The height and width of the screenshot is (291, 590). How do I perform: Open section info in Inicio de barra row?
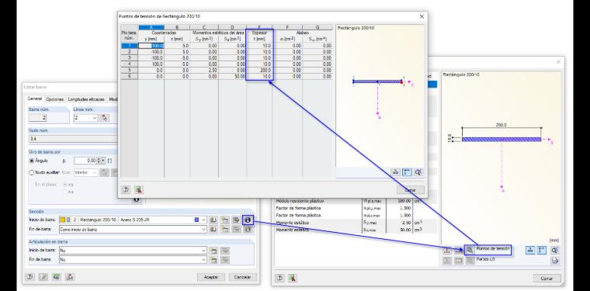coord(248,220)
